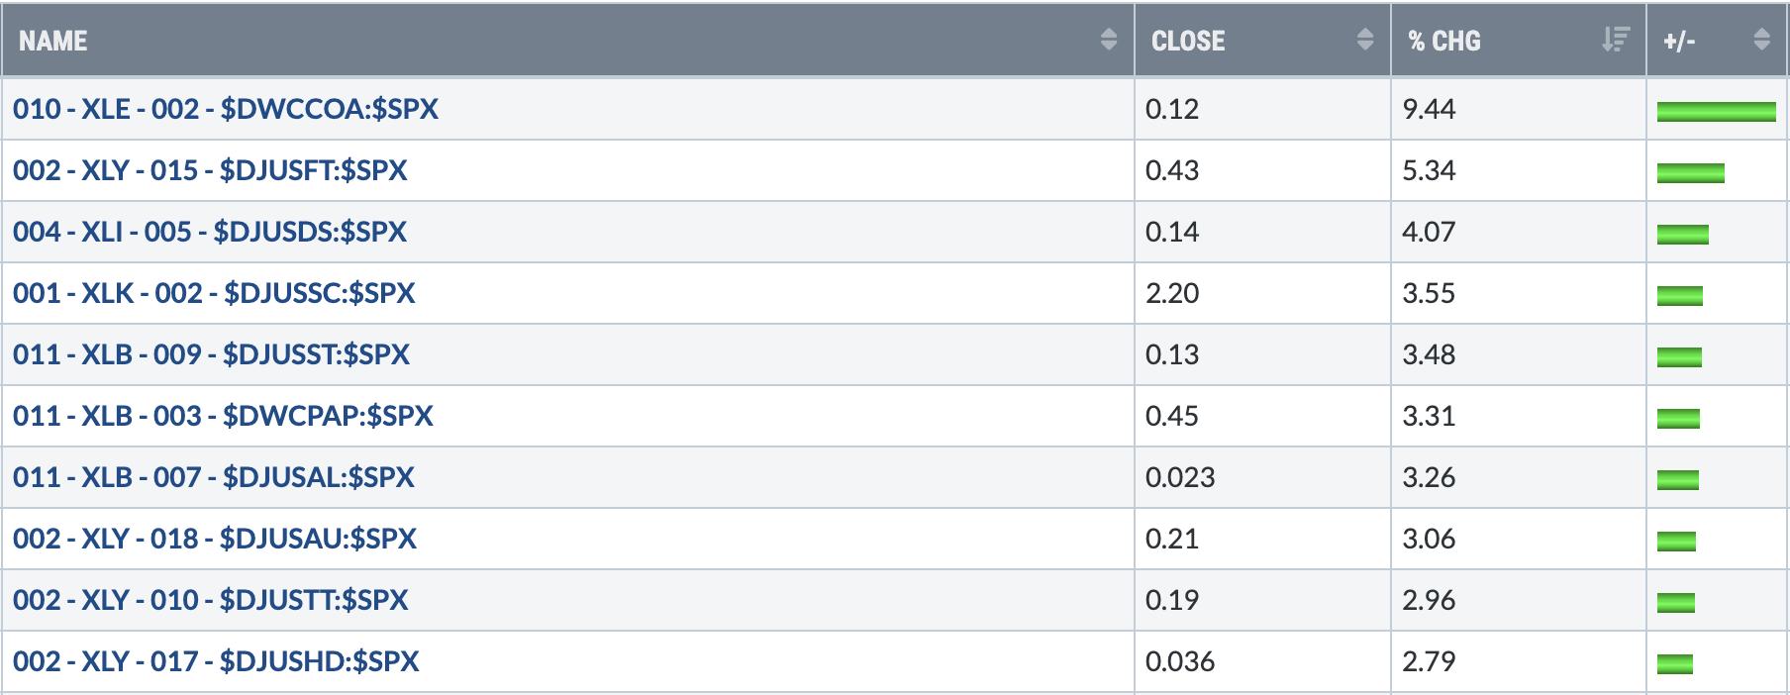Click the CLOSE column sort arrows
The height and width of the screenshot is (695, 1790).
[x=1365, y=40]
